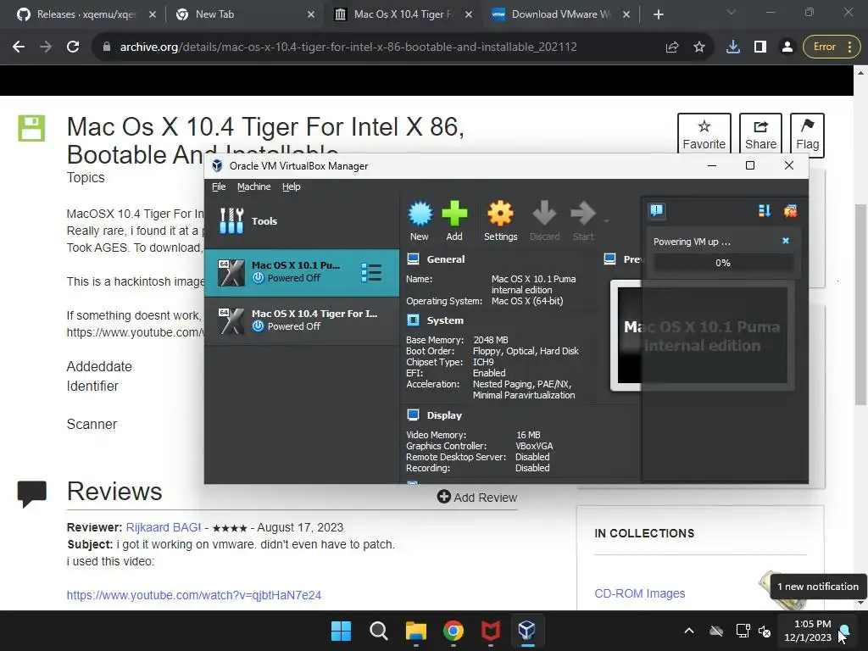Click Share on archive.org
The width and height of the screenshot is (868, 651).
pyautogui.click(x=760, y=135)
